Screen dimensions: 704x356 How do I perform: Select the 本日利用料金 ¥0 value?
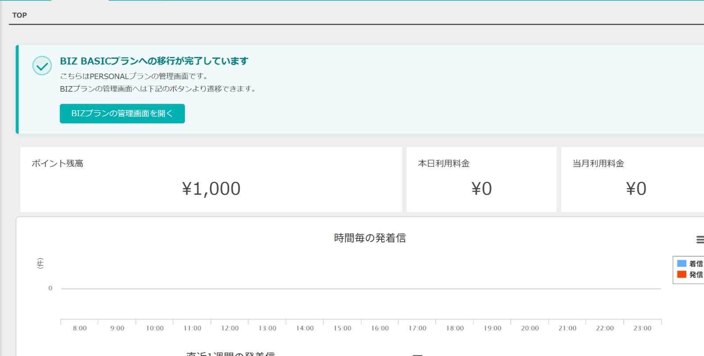(481, 189)
